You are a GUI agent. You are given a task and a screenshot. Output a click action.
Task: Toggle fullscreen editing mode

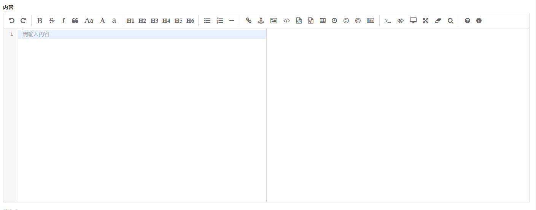tap(426, 21)
